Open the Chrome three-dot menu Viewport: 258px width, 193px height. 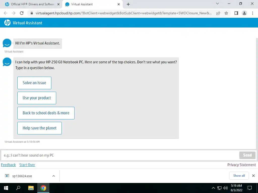point(252,13)
